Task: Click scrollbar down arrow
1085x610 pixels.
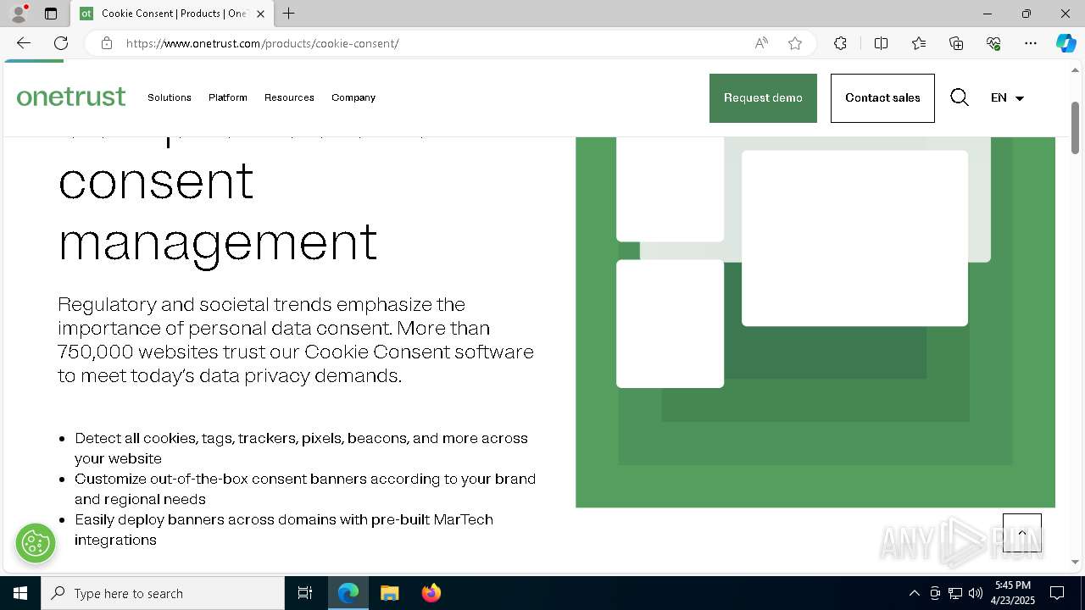Action: (1076, 562)
